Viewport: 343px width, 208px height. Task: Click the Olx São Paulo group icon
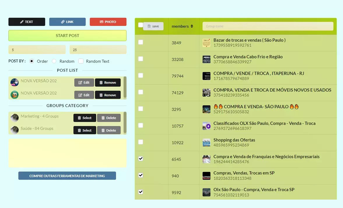pos(206,192)
